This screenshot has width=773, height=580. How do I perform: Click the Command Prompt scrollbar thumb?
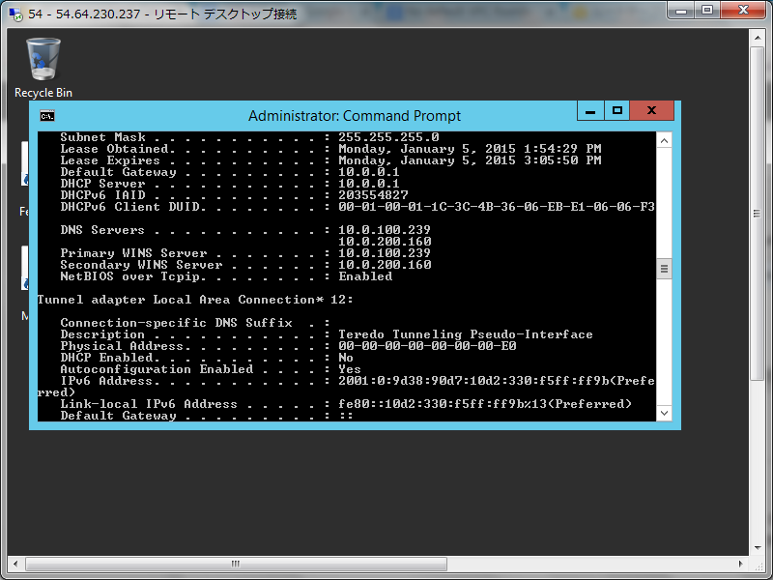coord(664,269)
